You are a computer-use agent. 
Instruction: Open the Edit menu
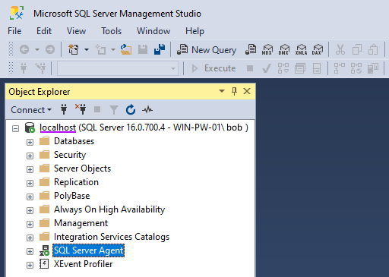(x=44, y=31)
